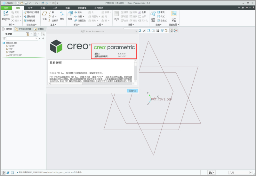This screenshot has width=256, height=176.
Task: Click the funnel filter icon in model tree
Action: tap(4, 38)
